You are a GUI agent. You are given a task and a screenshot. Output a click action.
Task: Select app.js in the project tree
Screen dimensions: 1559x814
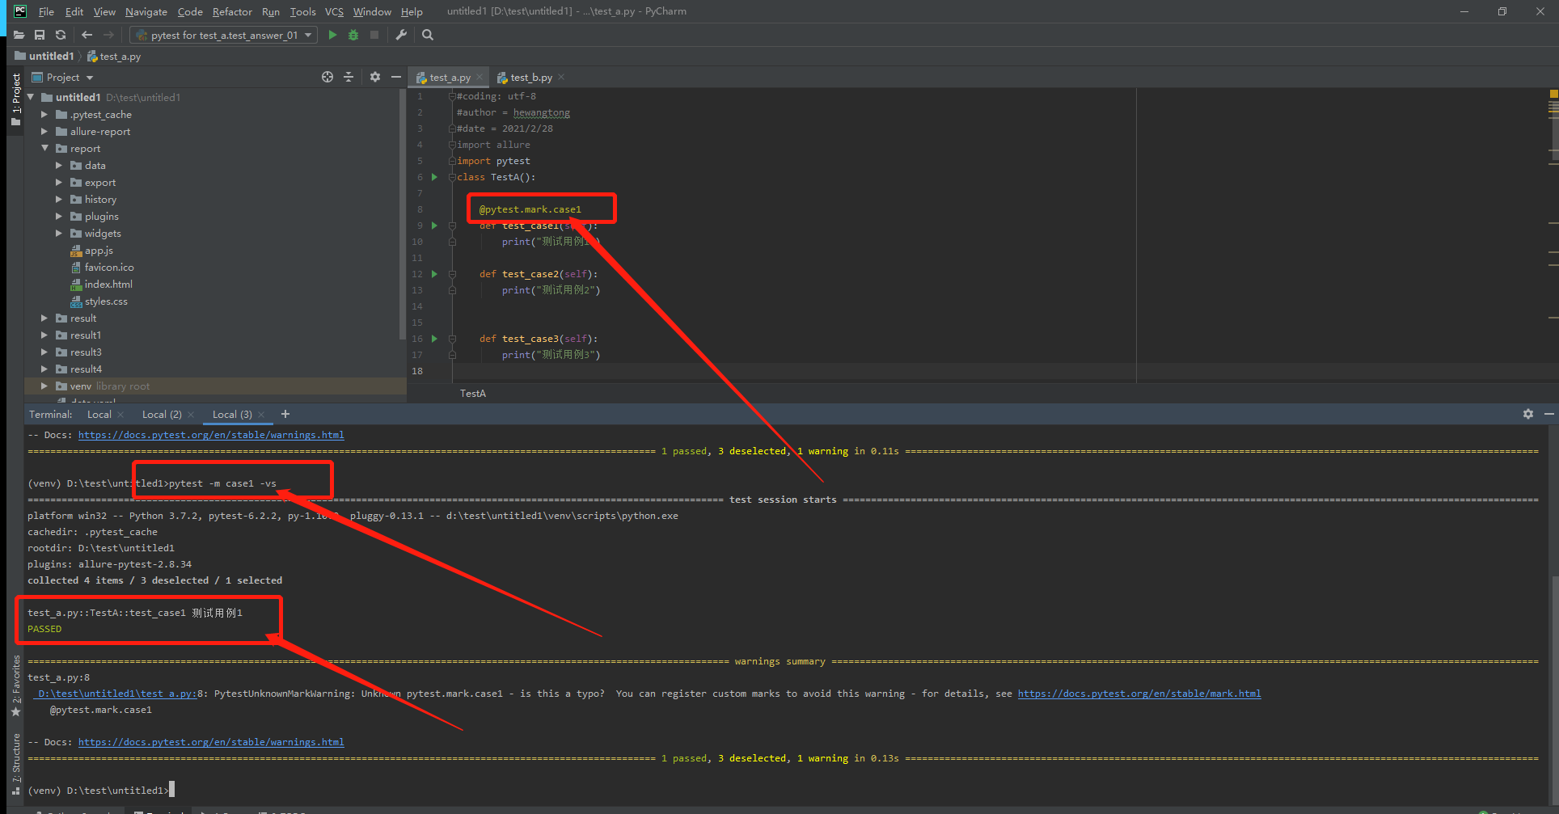pos(99,251)
